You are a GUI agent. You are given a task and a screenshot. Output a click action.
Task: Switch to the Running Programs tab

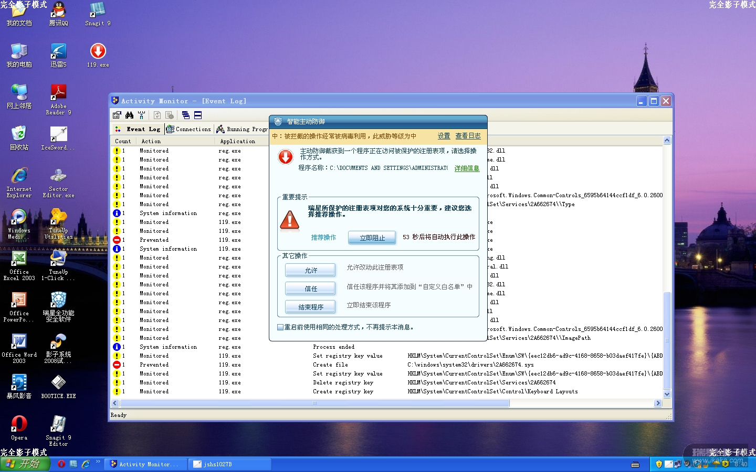pyautogui.click(x=242, y=129)
